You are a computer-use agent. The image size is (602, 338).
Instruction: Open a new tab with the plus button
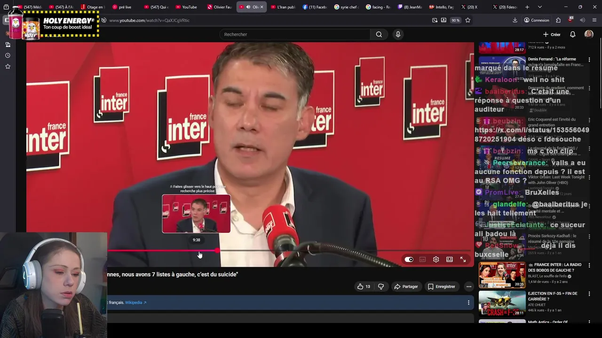point(527,7)
